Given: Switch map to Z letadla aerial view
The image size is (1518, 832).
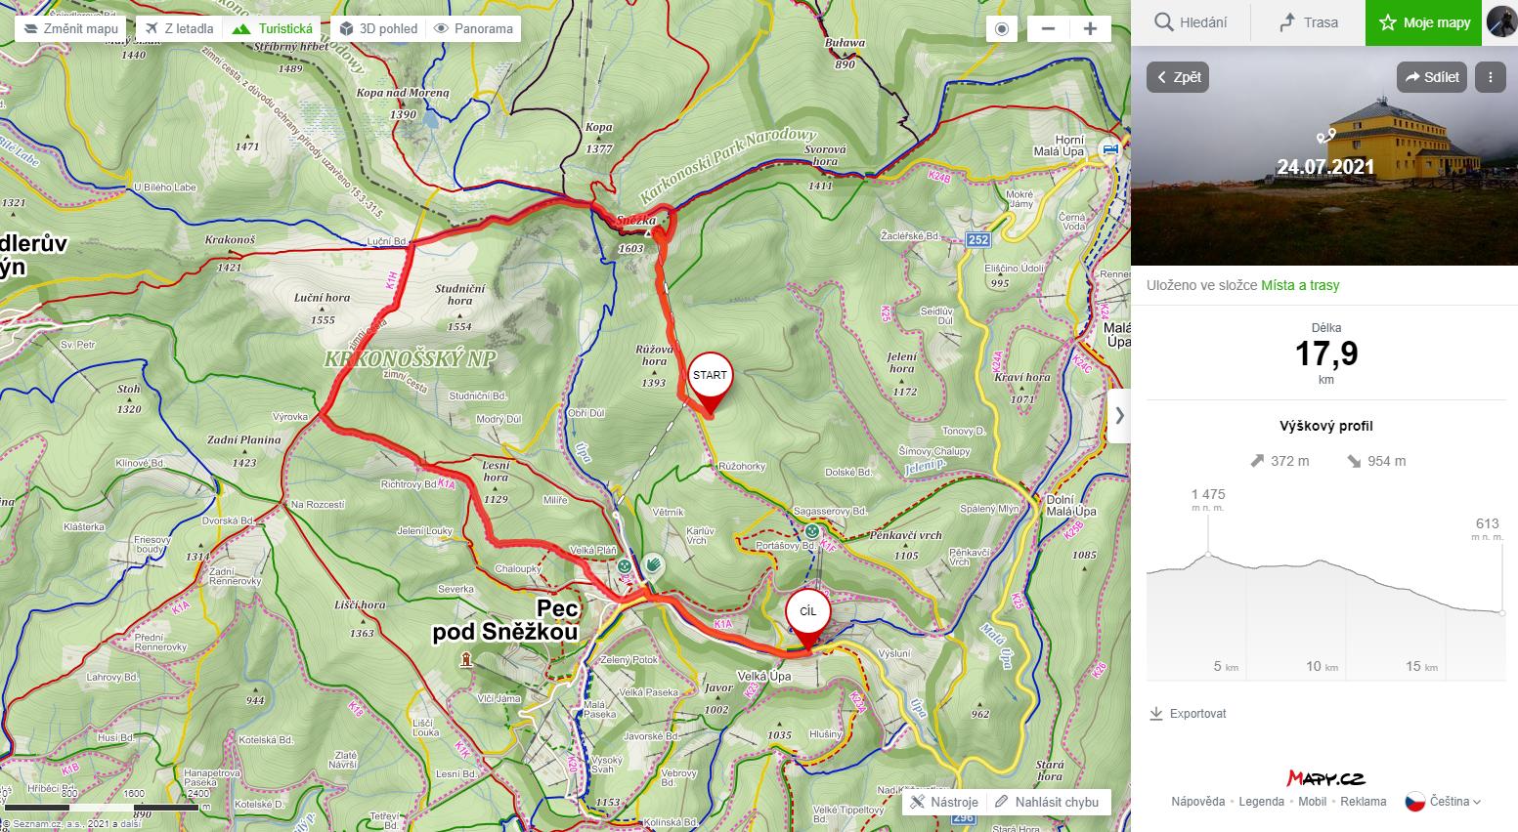Looking at the screenshot, I should [x=180, y=28].
